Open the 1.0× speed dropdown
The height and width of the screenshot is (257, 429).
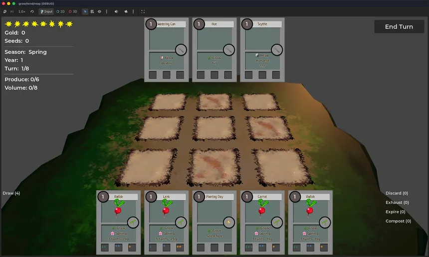click(22, 11)
